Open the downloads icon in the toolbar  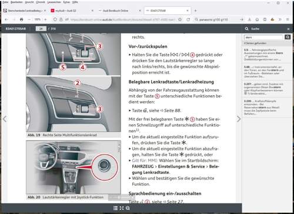249,19
